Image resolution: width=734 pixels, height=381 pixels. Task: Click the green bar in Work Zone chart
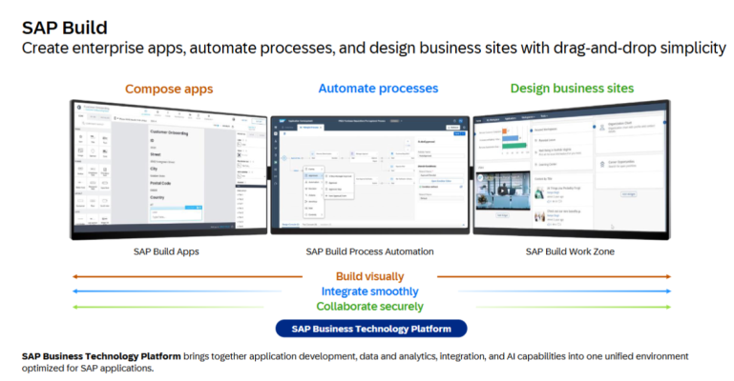click(x=514, y=146)
